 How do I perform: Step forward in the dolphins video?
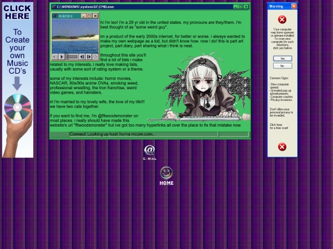coord(89,57)
